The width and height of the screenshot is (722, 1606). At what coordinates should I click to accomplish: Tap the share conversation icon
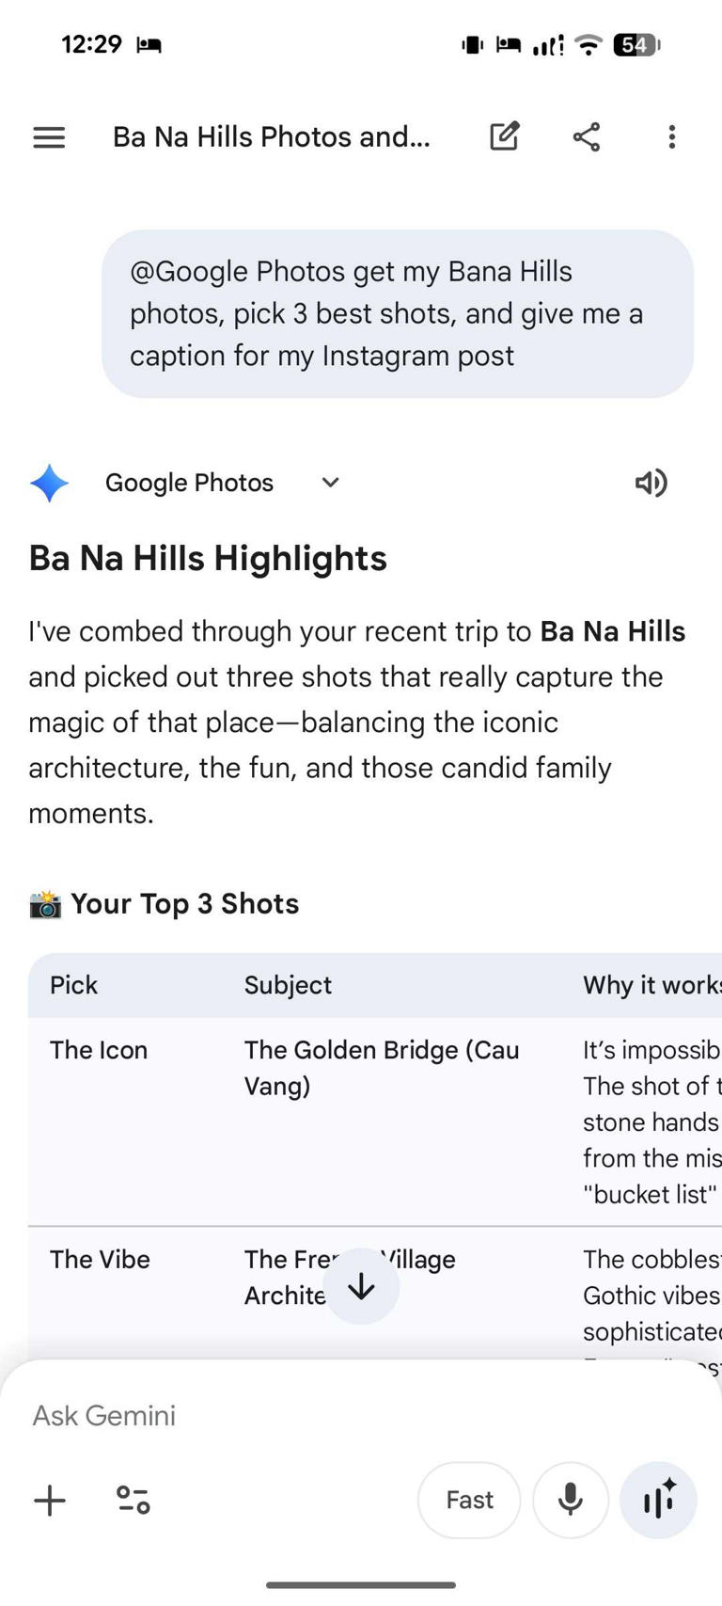pyautogui.click(x=587, y=137)
